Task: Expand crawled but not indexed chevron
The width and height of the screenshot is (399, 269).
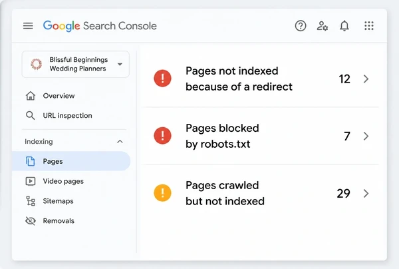Action: [x=366, y=193]
